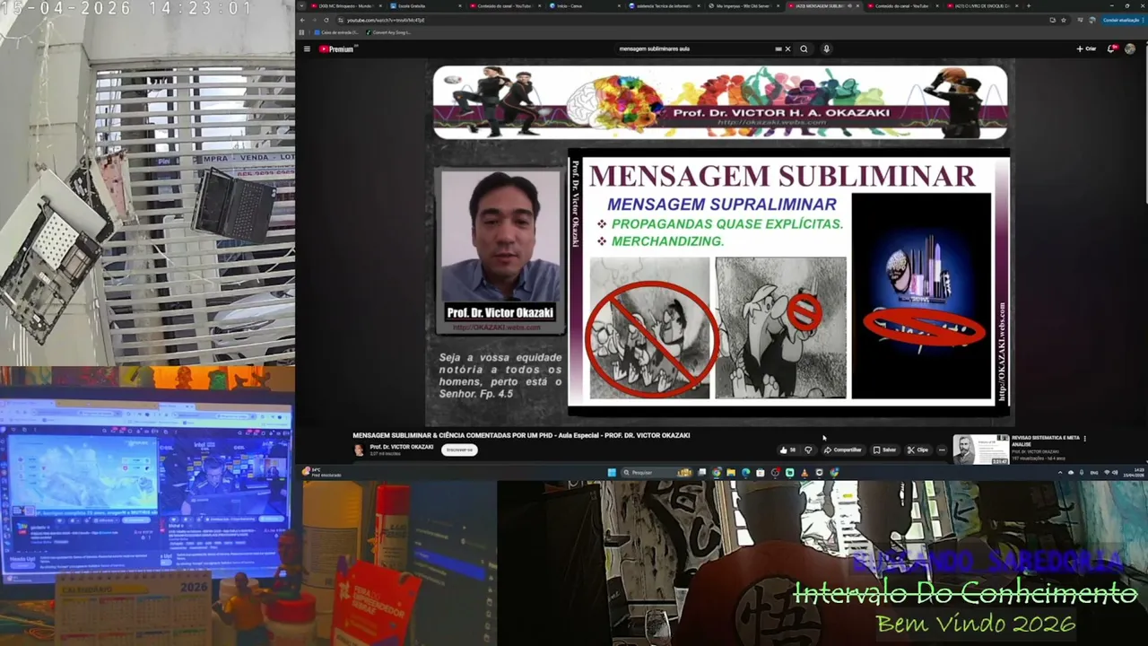
Task: Reload the YouTube page
Action: pos(326,20)
